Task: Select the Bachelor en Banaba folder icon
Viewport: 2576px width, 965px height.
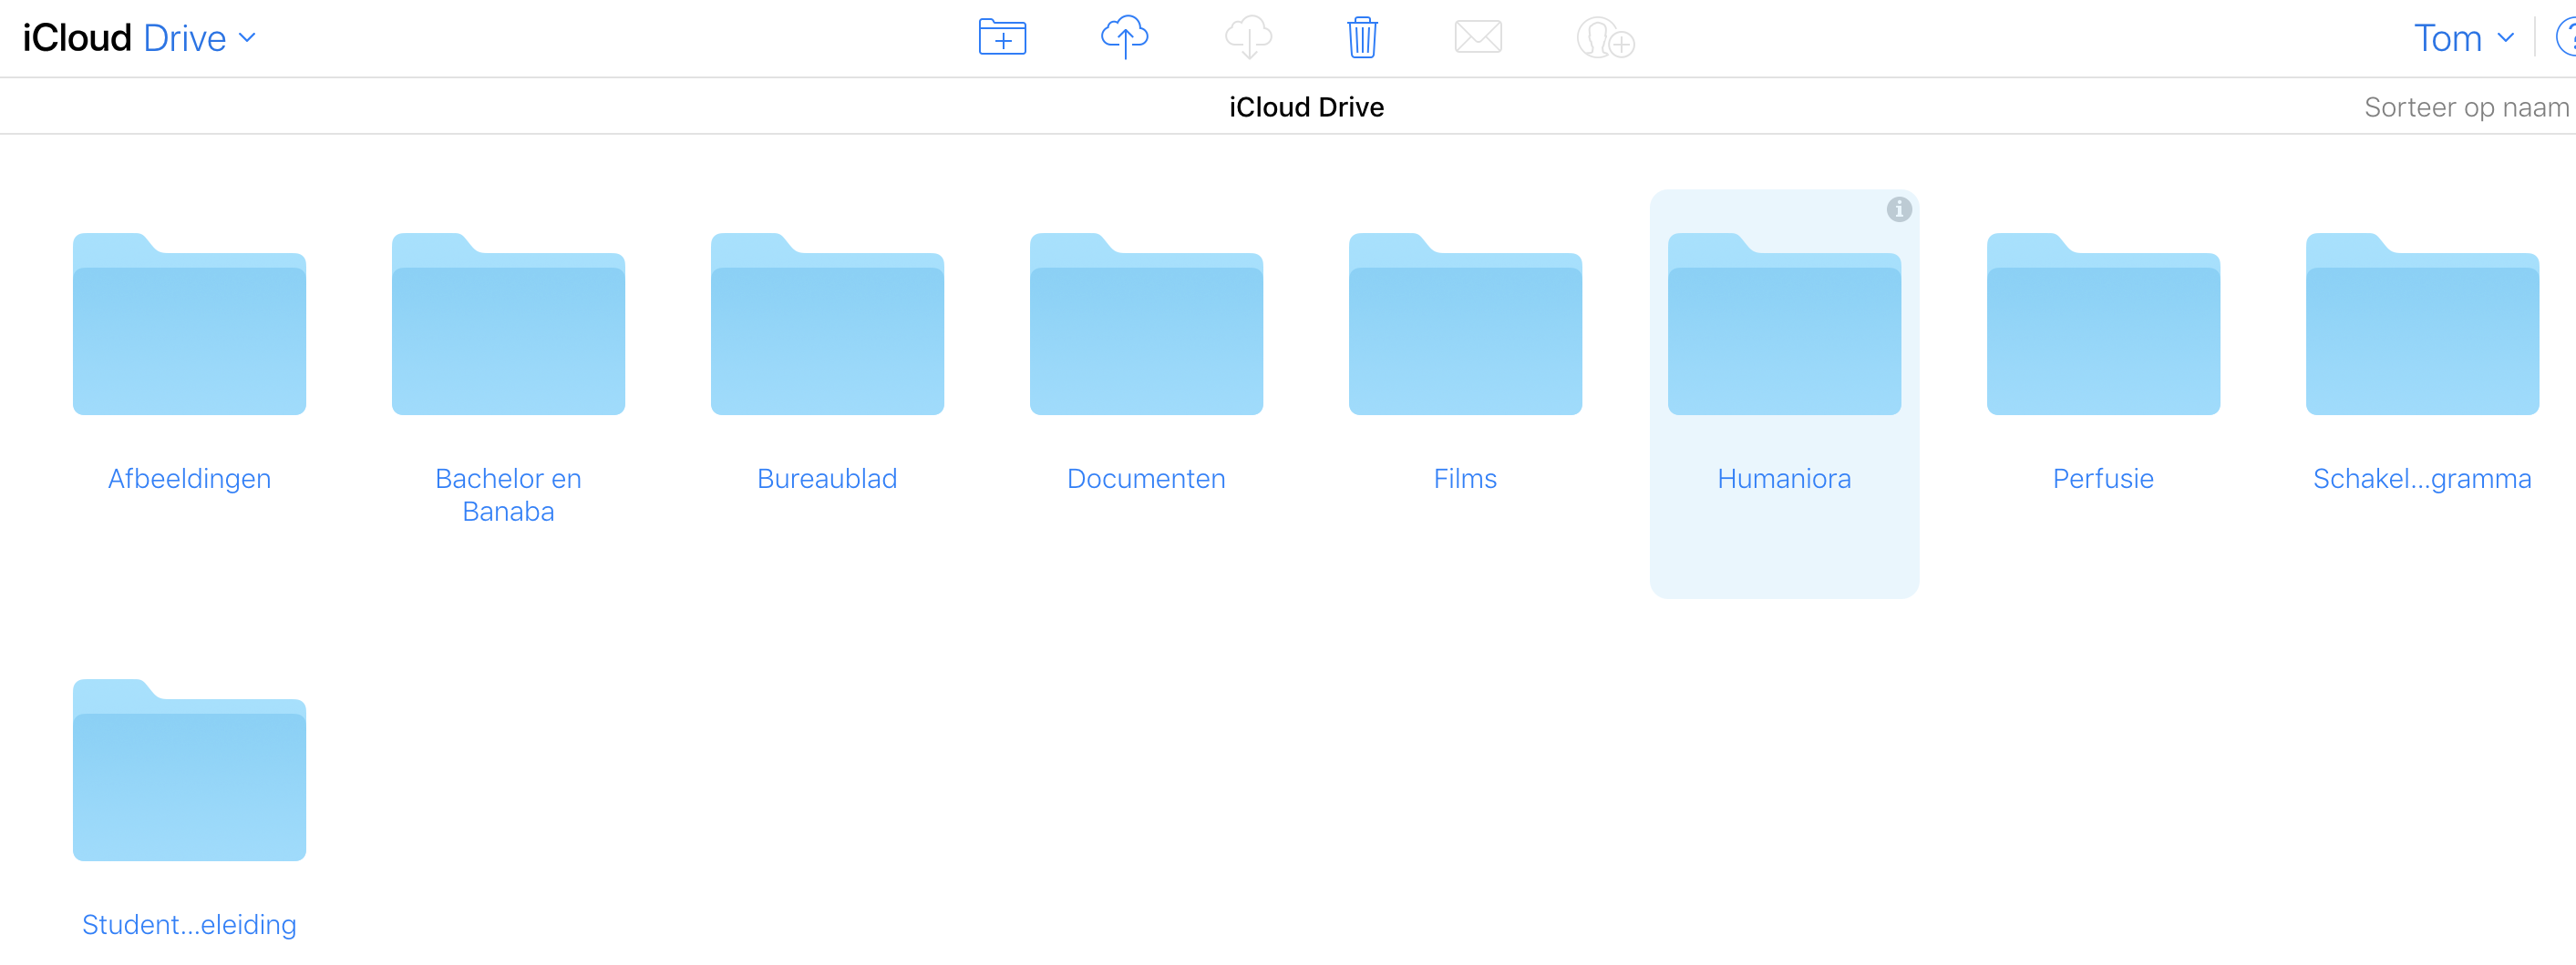Action: point(508,324)
